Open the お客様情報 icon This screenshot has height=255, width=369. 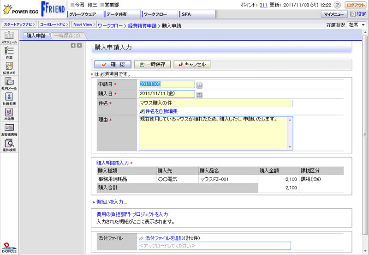click(x=9, y=130)
